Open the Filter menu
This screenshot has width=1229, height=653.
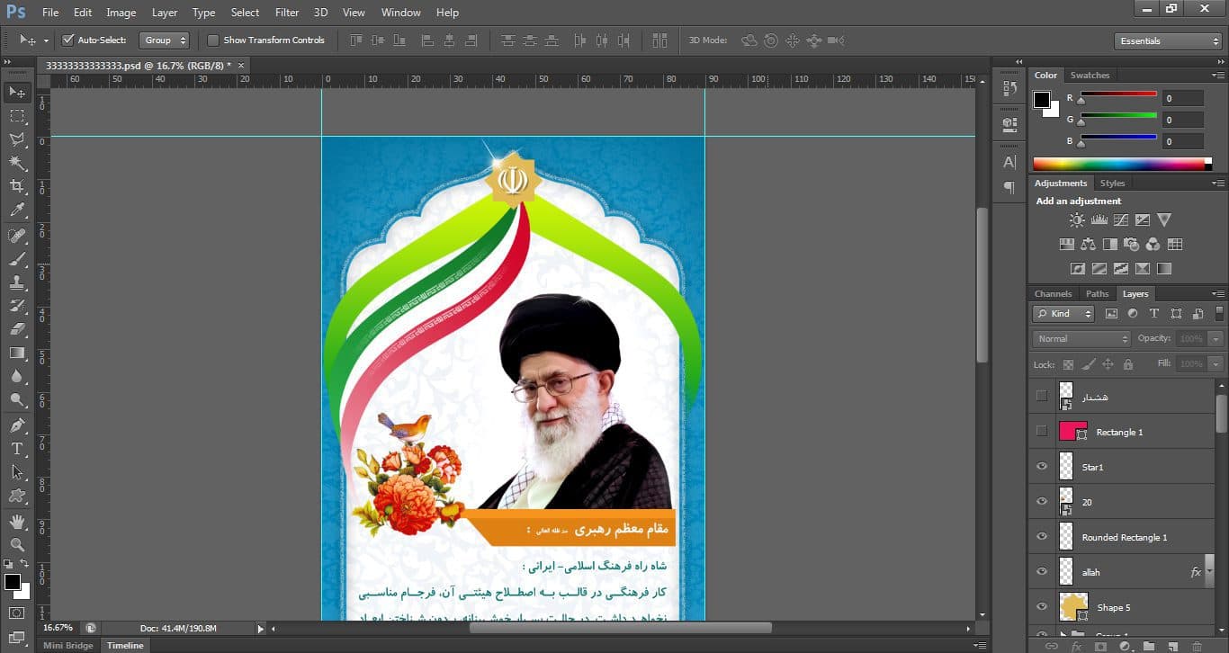[x=287, y=13]
